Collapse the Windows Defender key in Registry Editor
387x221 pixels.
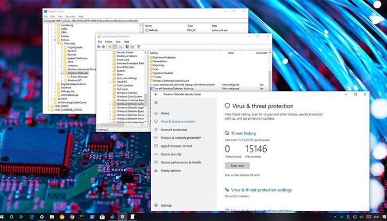point(61,73)
